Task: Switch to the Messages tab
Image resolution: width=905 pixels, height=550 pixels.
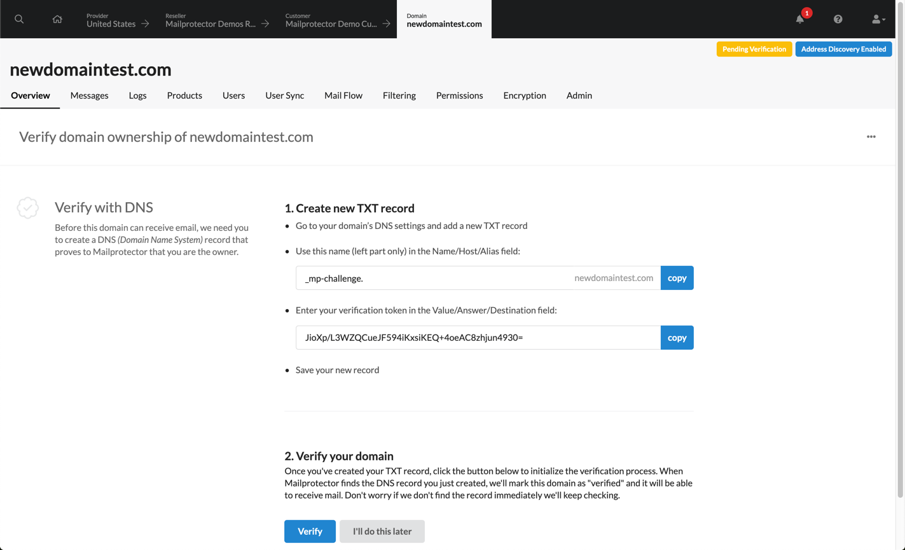Action: coord(89,95)
